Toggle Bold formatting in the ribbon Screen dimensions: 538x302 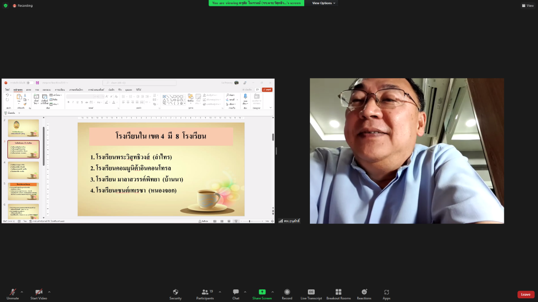[68, 102]
